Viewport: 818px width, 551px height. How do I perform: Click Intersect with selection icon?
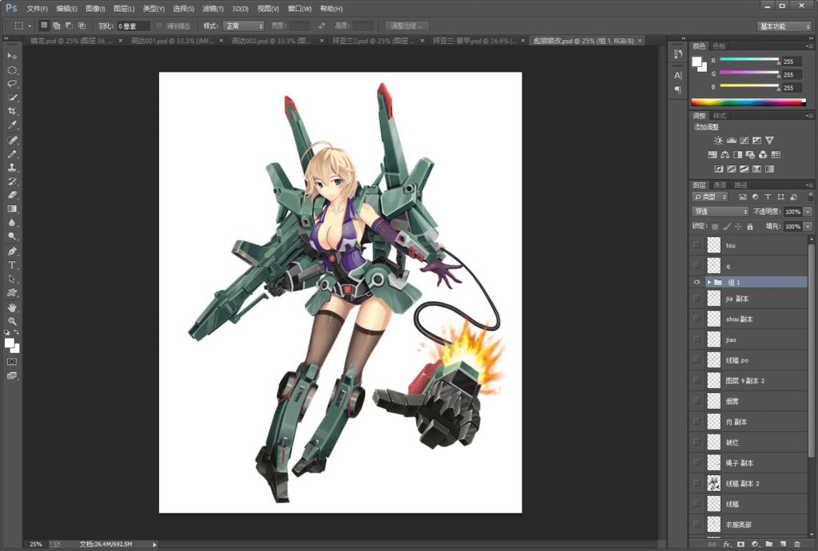click(81, 26)
